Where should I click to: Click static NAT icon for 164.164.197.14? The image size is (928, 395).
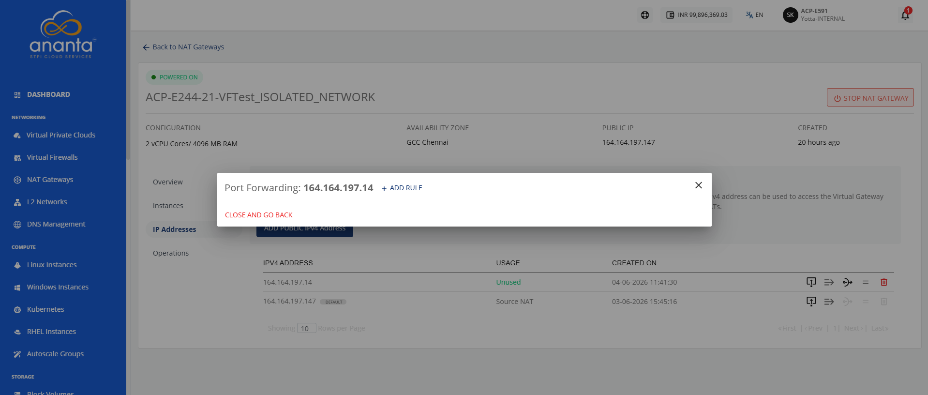[x=811, y=282]
